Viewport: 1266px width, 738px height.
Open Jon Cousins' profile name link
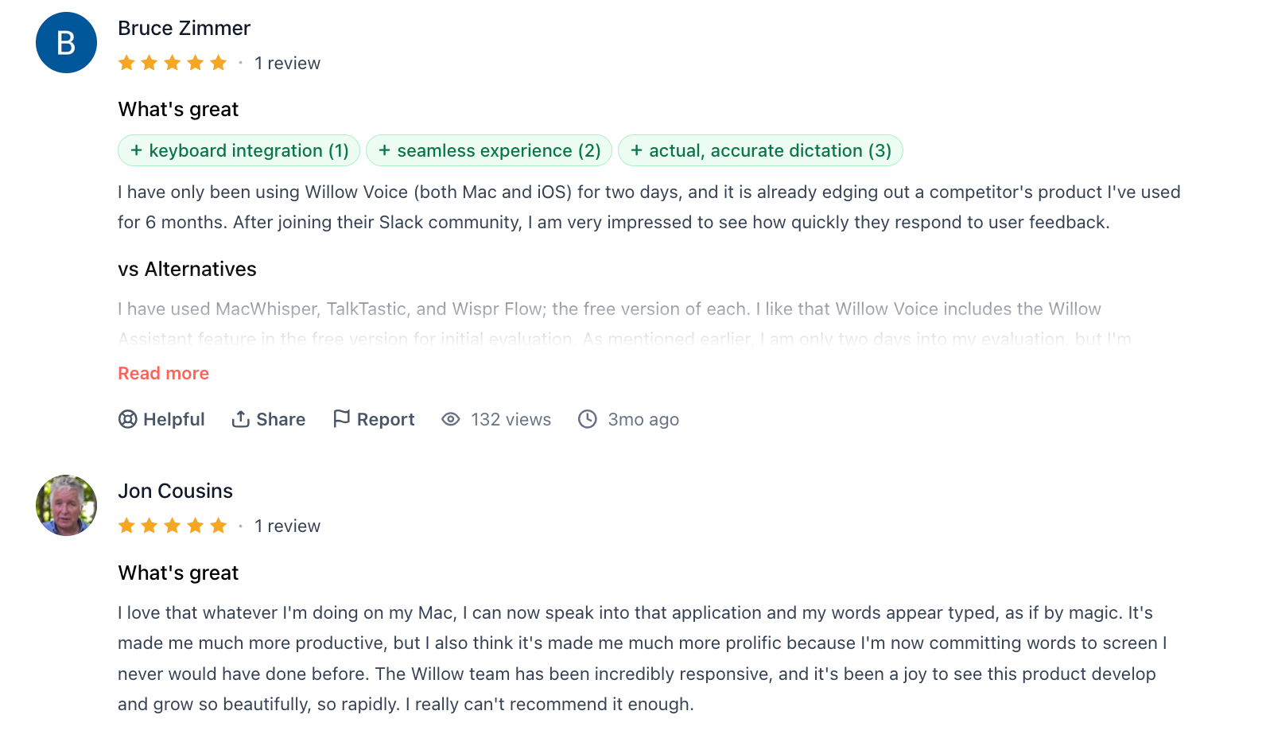pos(175,491)
